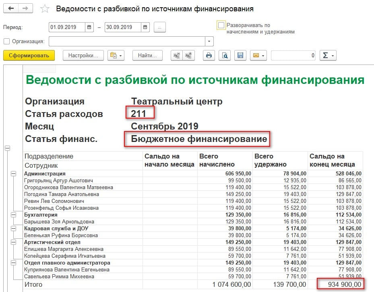The height and width of the screenshot is (292, 374).
Task: Select the Сентябрь 2019 month value
Action: tap(165, 126)
